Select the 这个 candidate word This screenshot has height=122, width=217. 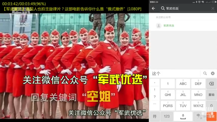pos(156,73)
